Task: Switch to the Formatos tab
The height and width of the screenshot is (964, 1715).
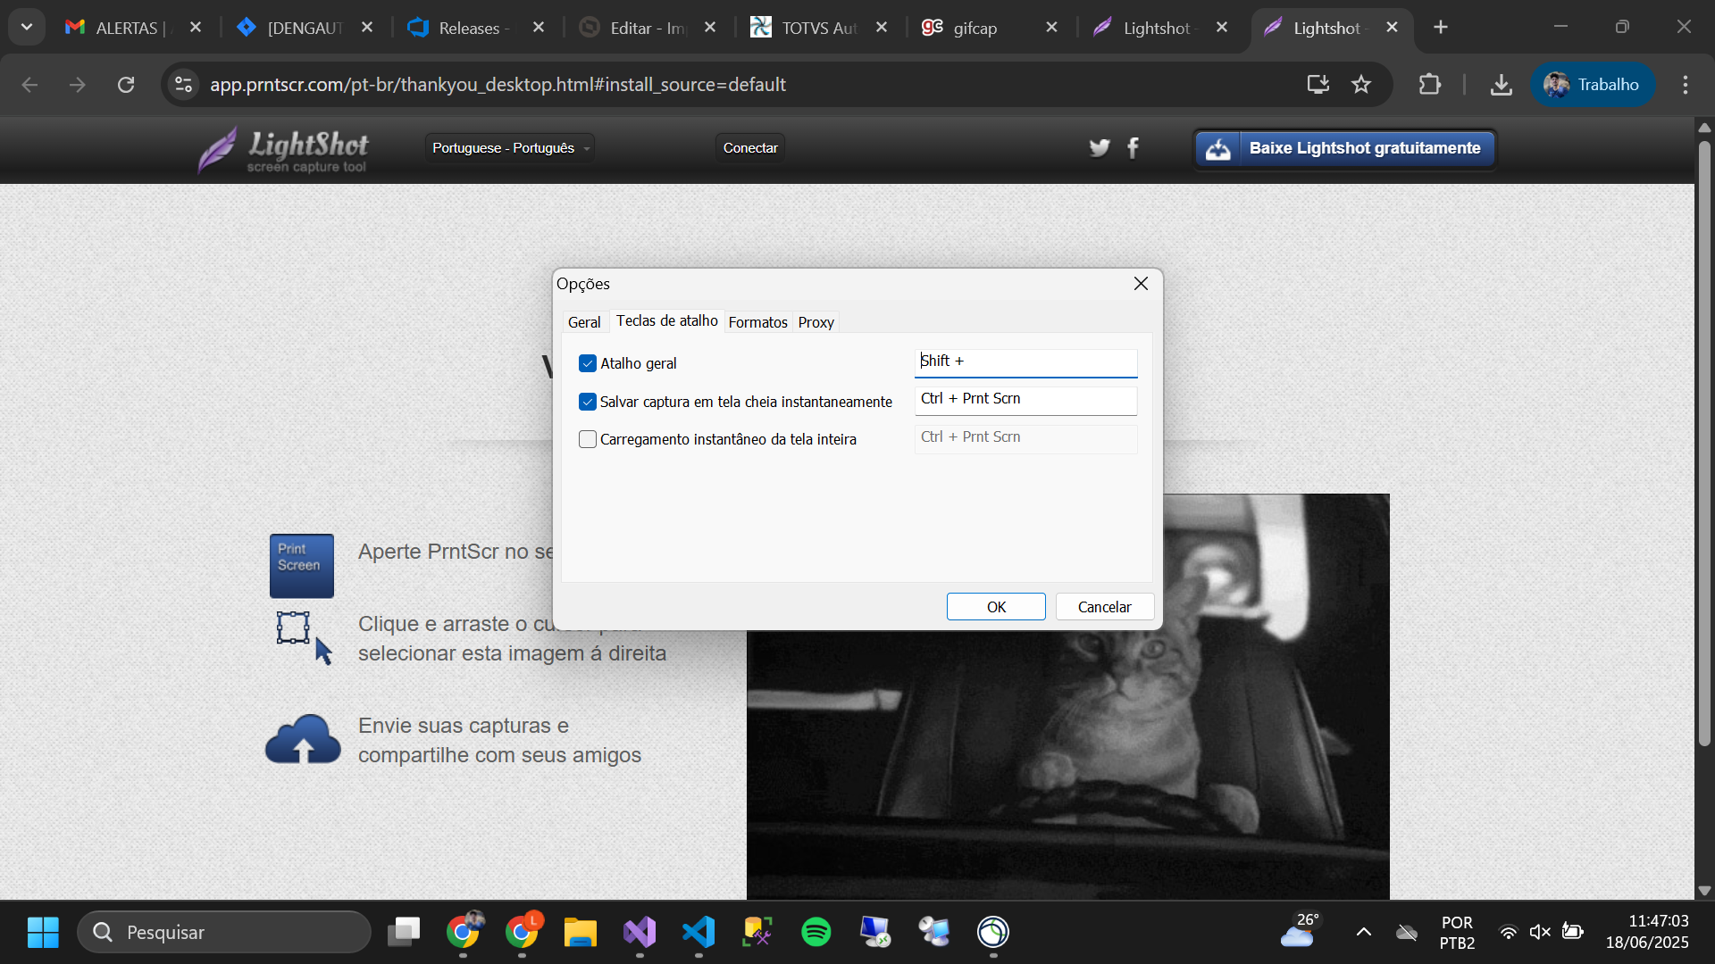Action: (x=757, y=322)
